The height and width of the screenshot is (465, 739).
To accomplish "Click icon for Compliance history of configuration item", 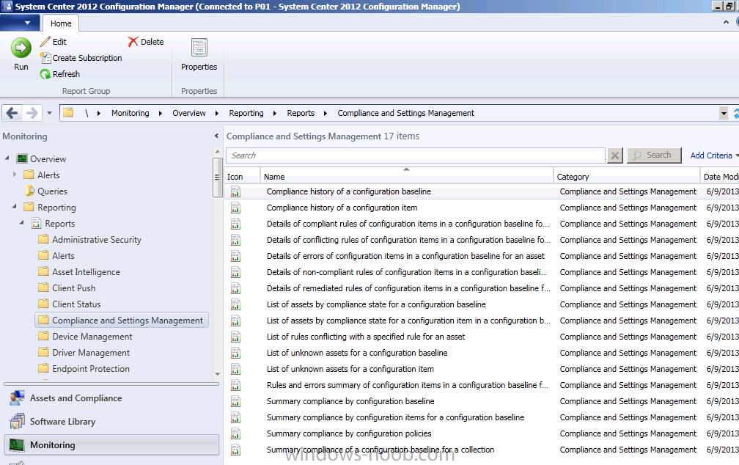I will click(x=235, y=208).
